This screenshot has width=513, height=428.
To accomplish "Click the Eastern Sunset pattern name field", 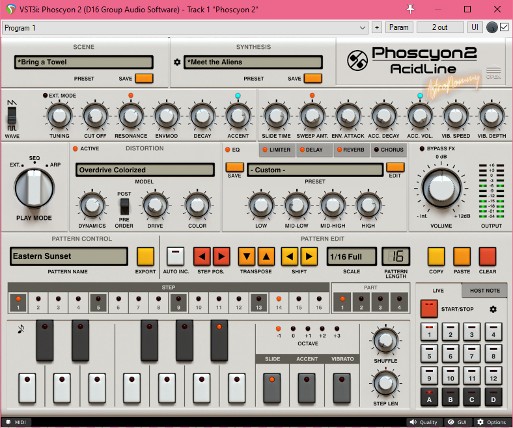I will (69, 256).
